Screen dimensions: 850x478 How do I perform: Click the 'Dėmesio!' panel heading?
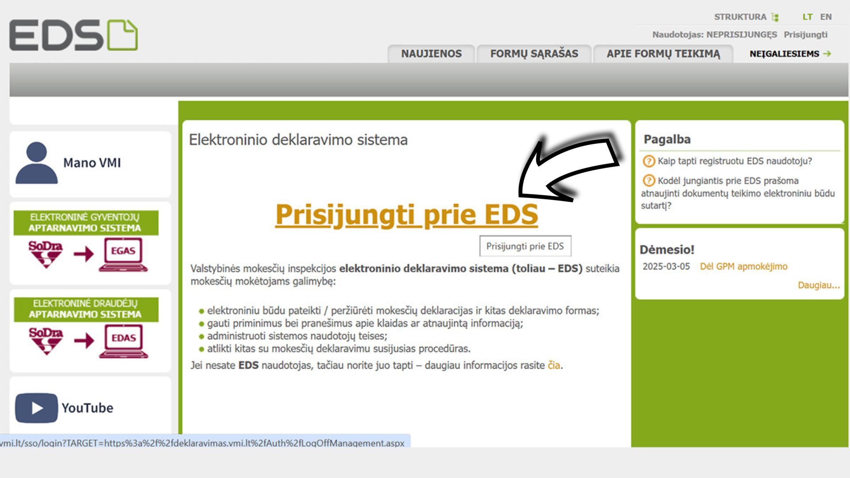tap(667, 250)
